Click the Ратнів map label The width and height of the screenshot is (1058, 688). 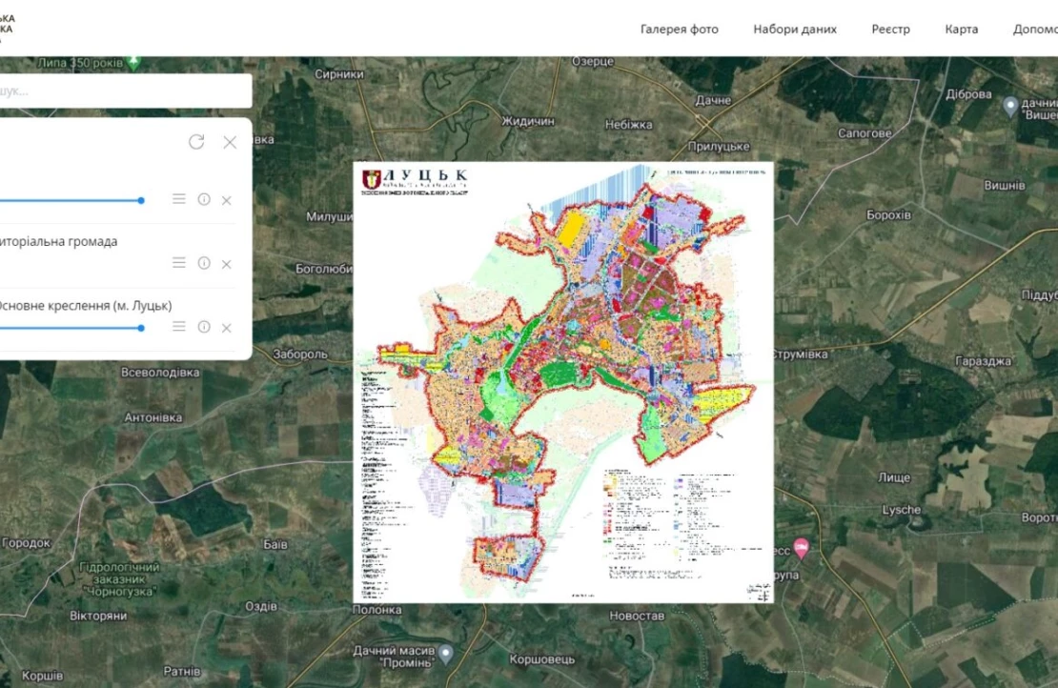(182, 671)
